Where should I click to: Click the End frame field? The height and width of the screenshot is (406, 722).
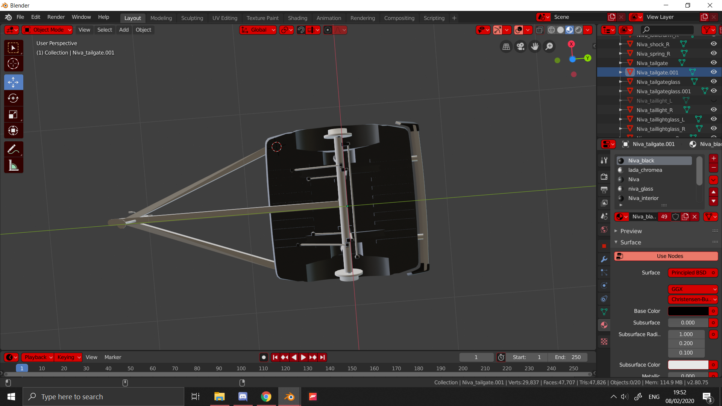click(567, 357)
